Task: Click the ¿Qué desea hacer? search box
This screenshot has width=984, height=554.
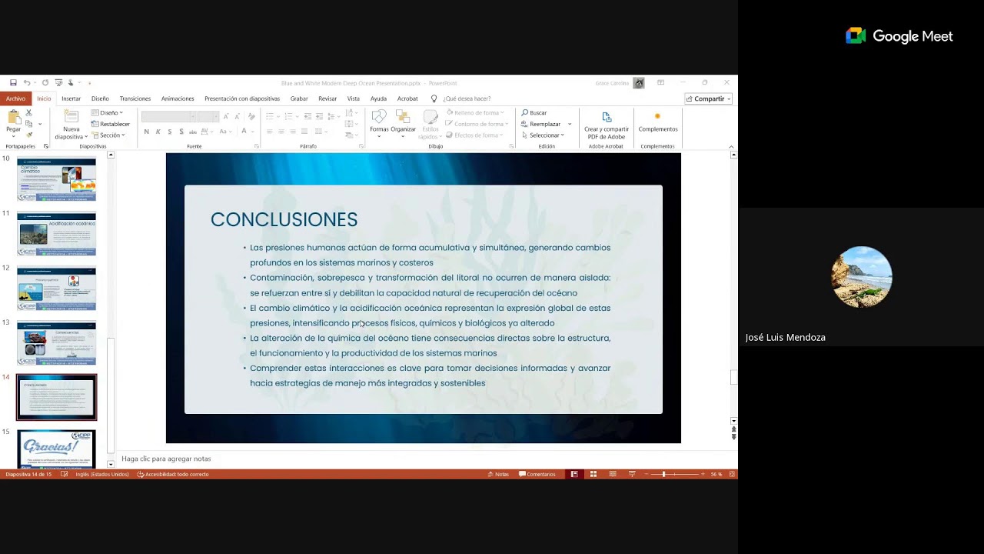Action: pos(467,98)
